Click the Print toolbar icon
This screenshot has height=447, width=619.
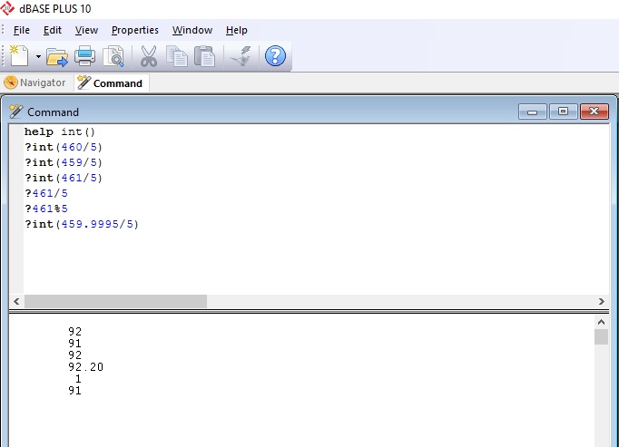85,56
